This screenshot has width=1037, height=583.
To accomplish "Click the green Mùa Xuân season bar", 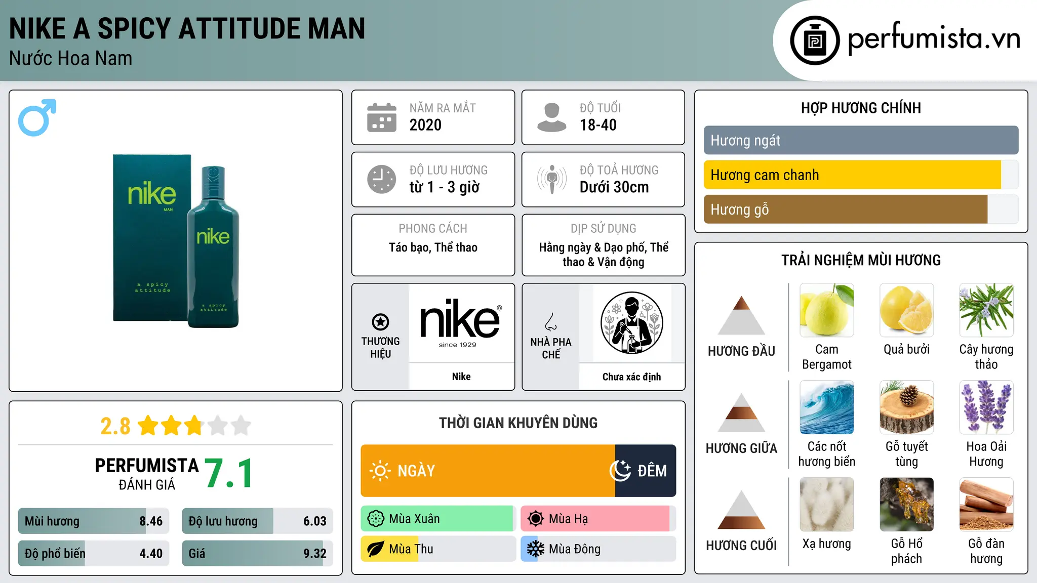I will coord(438,519).
